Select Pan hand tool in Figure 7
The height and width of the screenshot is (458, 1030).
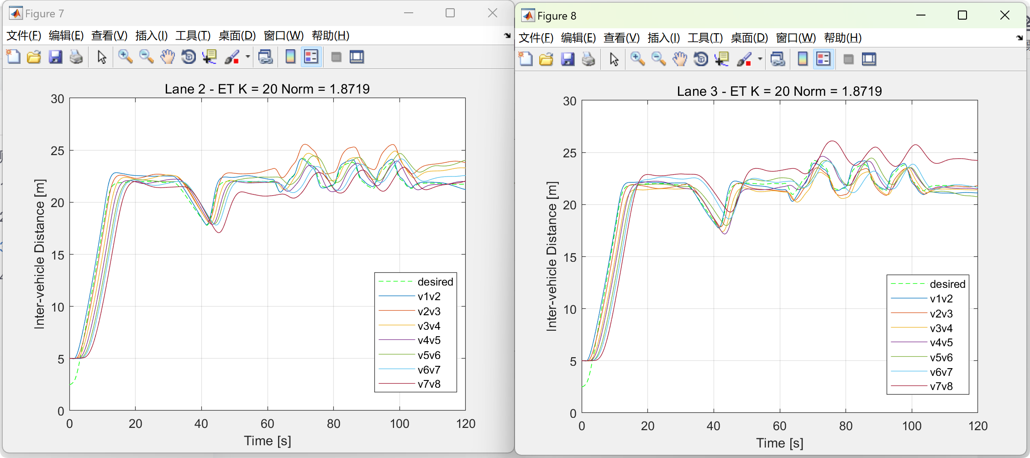coord(168,57)
